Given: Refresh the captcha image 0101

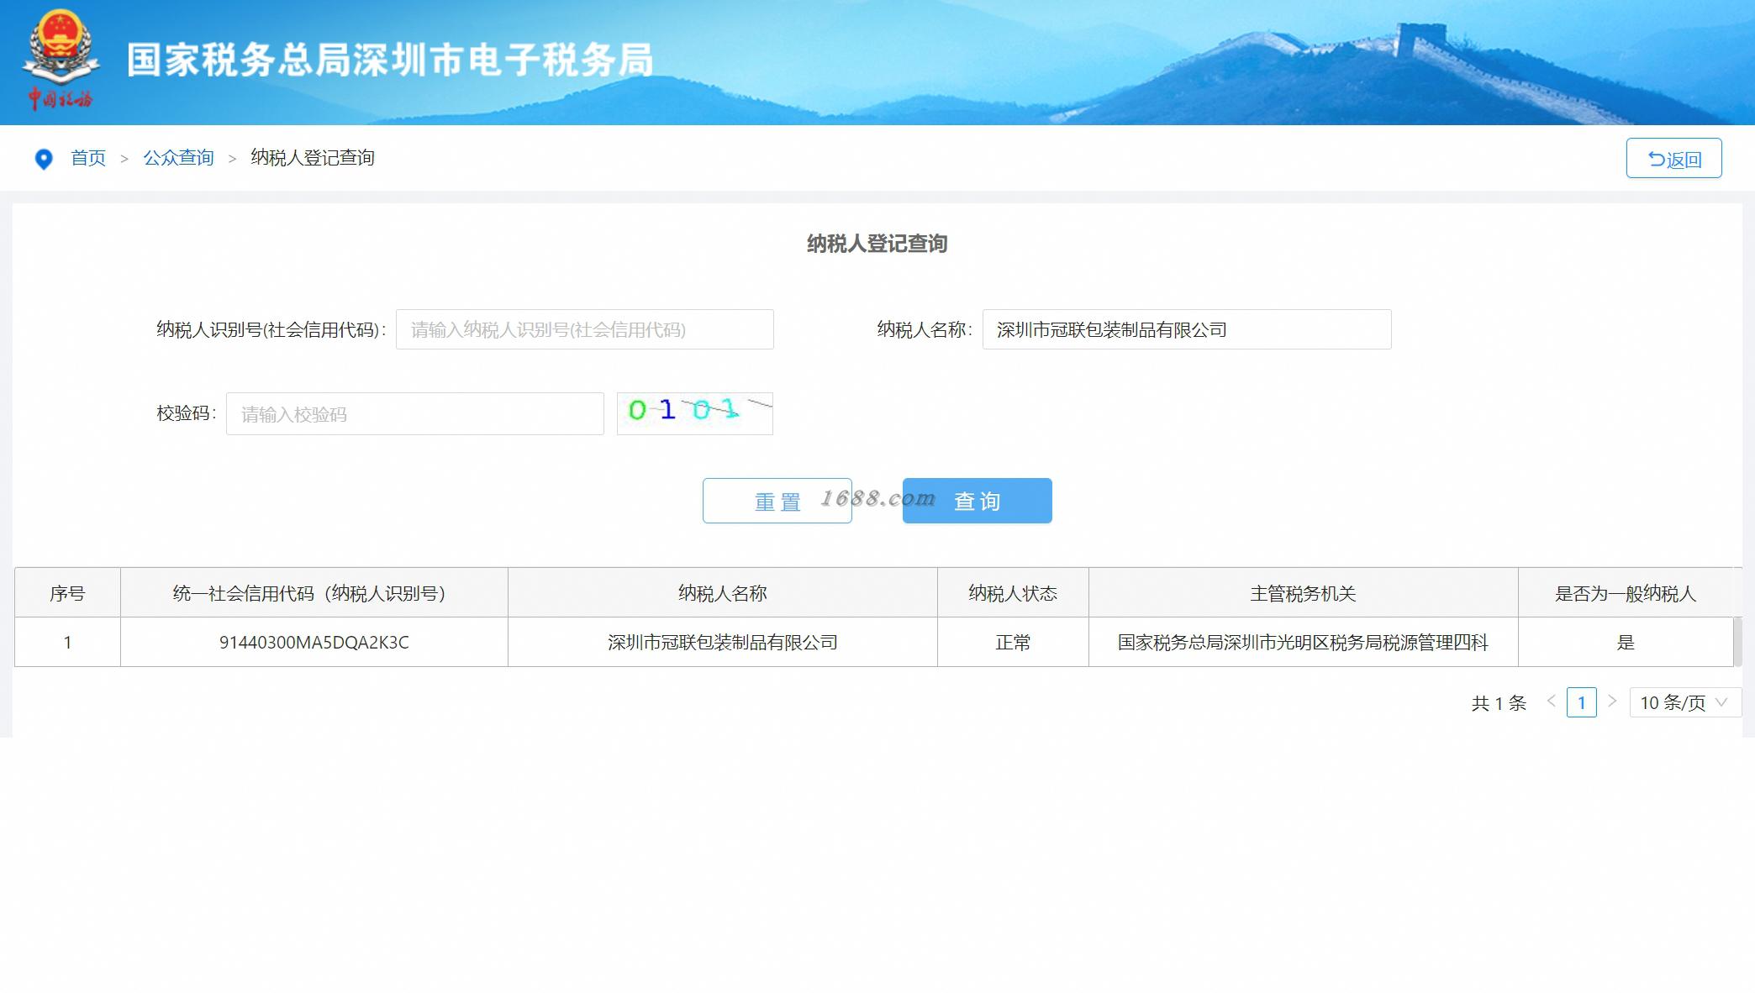Looking at the screenshot, I should click(695, 413).
